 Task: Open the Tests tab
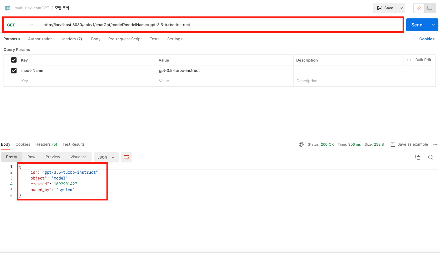point(155,39)
